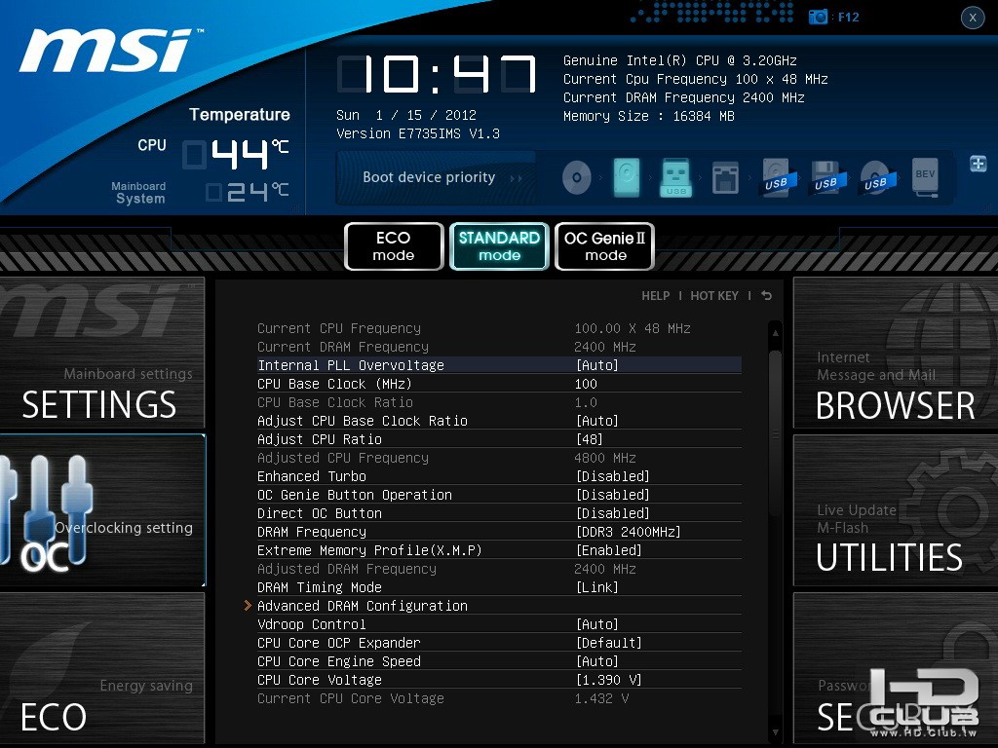Click the System temperature 24°C reading
998x748 pixels.
pyautogui.click(x=248, y=192)
